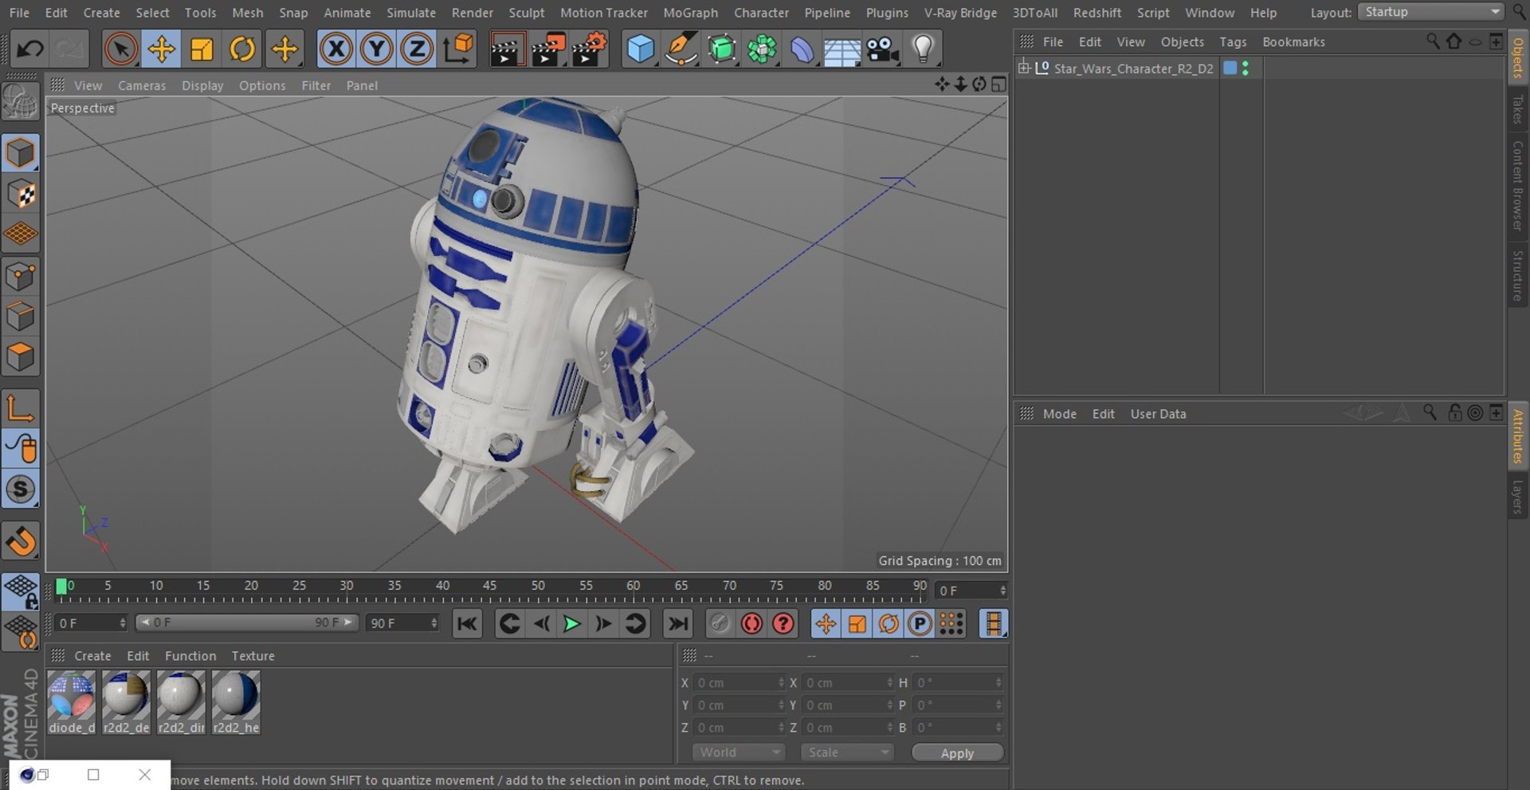Go to end of animation
Image resolution: width=1530 pixels, height=790 pixels.
(x=678, y=623)
